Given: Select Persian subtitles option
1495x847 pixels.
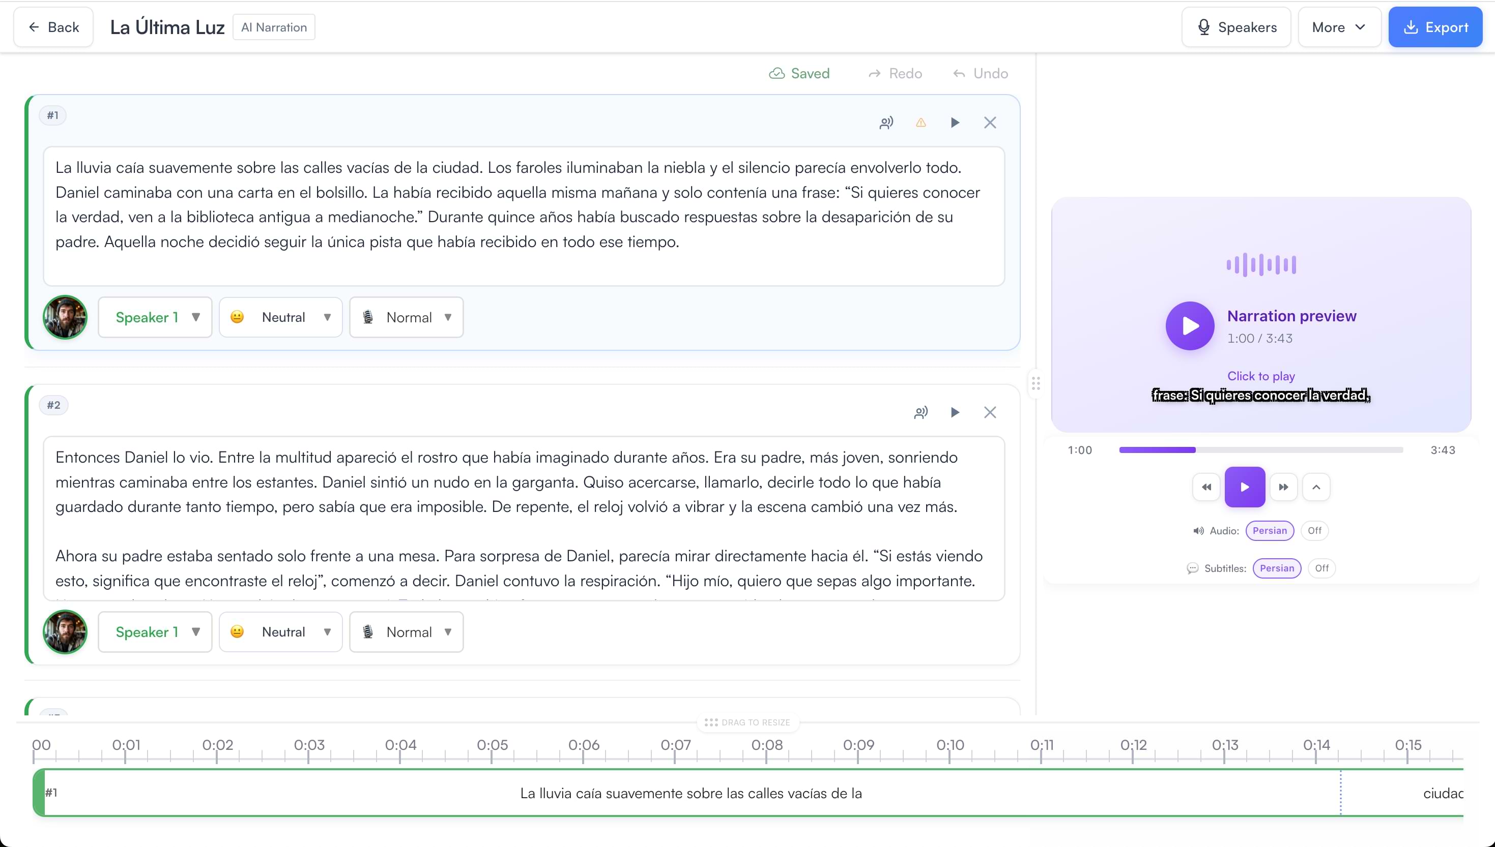Looking at the screenshot, I should pyautogui.click(x=1277, y=568).
